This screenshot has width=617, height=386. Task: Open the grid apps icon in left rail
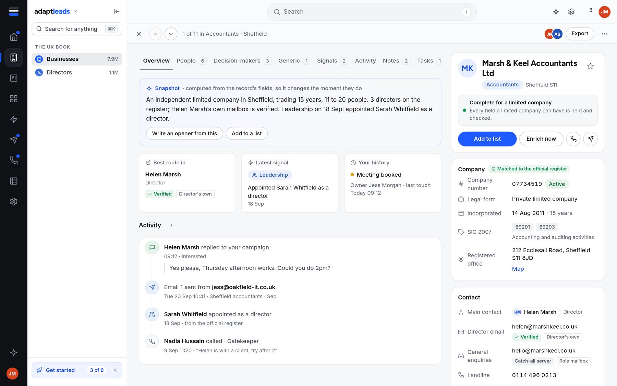[14, 98]
